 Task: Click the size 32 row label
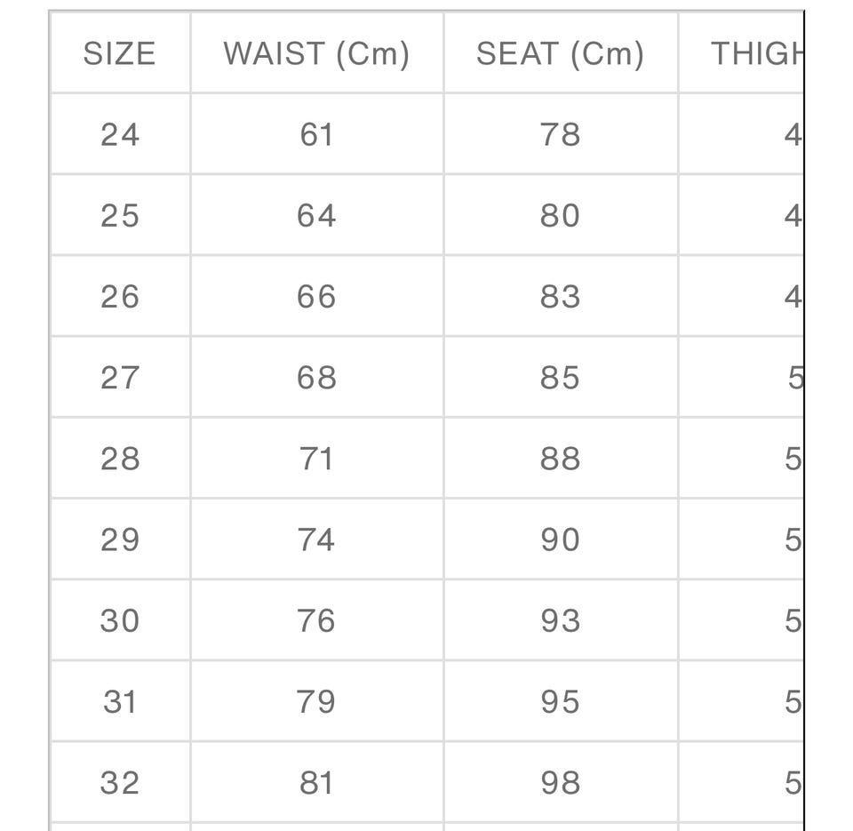[120, 783]
